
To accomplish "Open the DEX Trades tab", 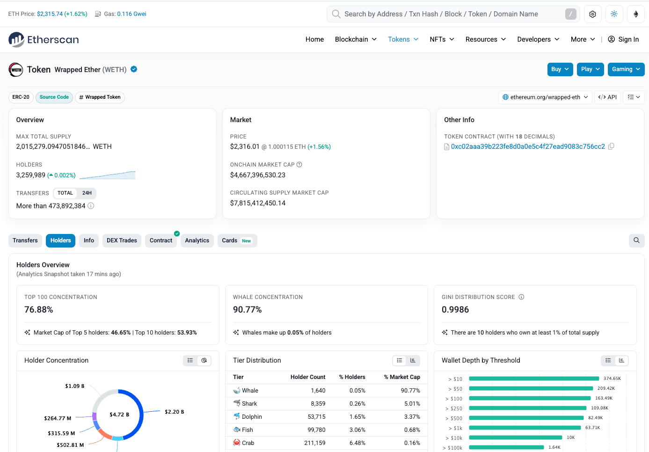I will click(122, 241).
